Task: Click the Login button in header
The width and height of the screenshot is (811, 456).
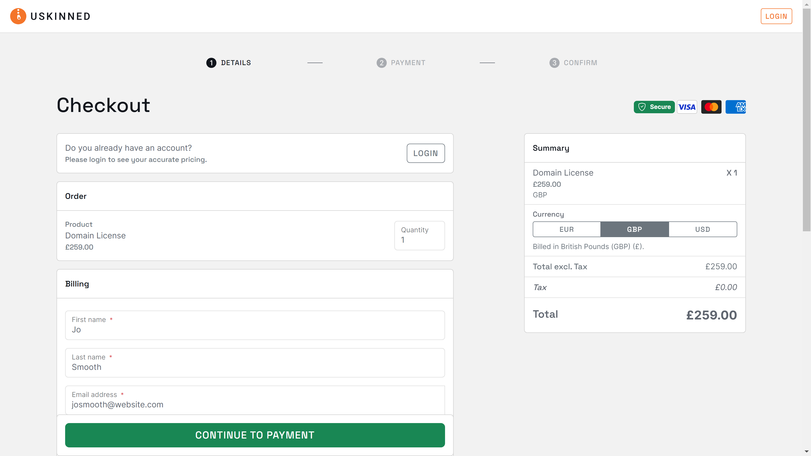Action: pos(776,16)
